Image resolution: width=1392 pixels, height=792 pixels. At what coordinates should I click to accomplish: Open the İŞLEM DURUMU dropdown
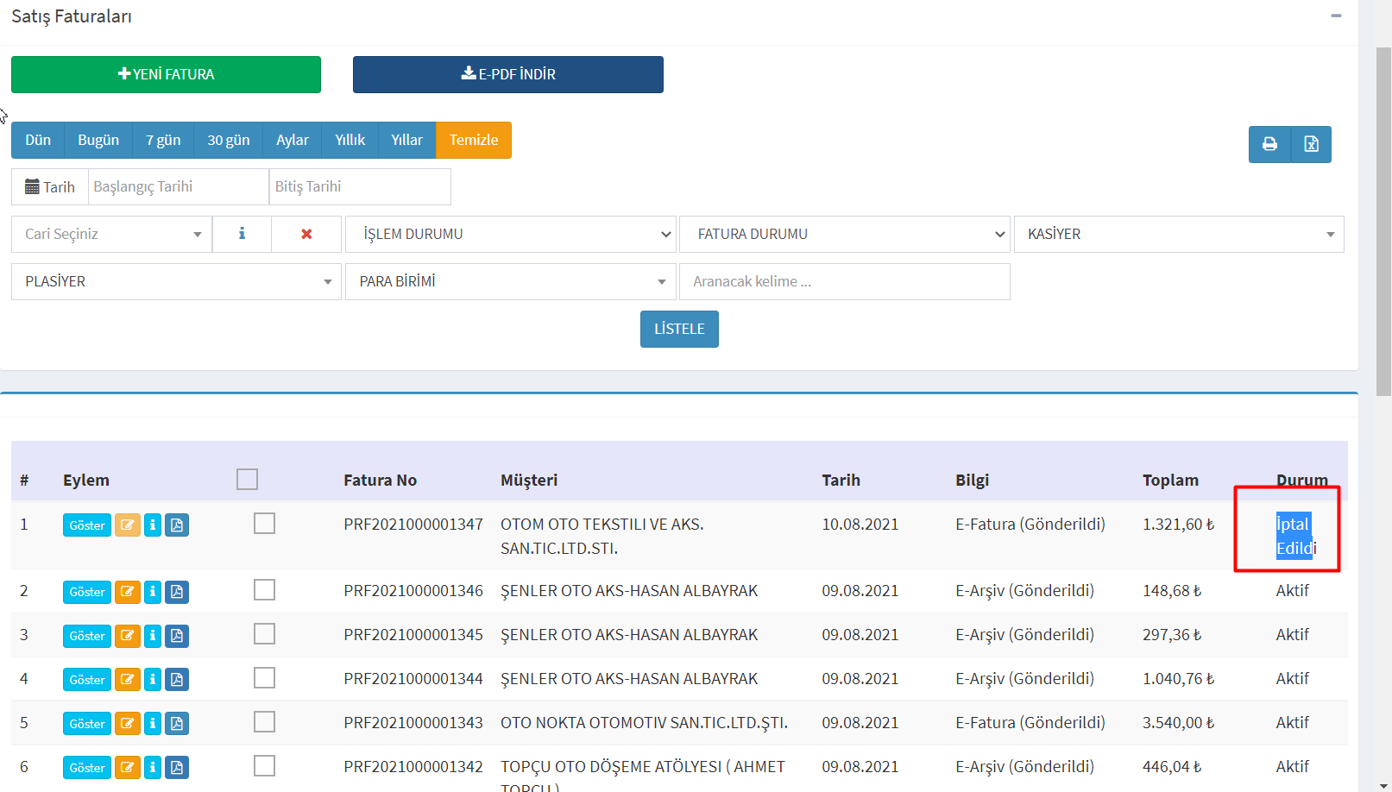(510, 234)
